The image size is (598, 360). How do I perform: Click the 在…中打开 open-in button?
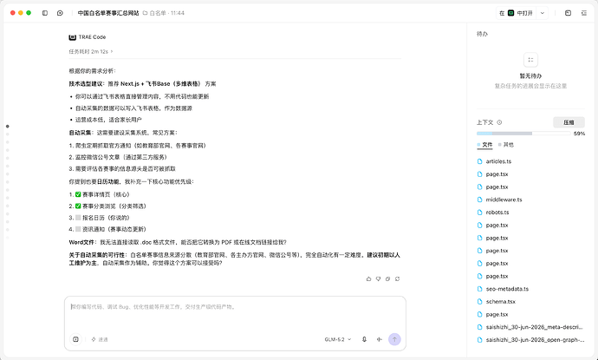(x=516, y=13)
